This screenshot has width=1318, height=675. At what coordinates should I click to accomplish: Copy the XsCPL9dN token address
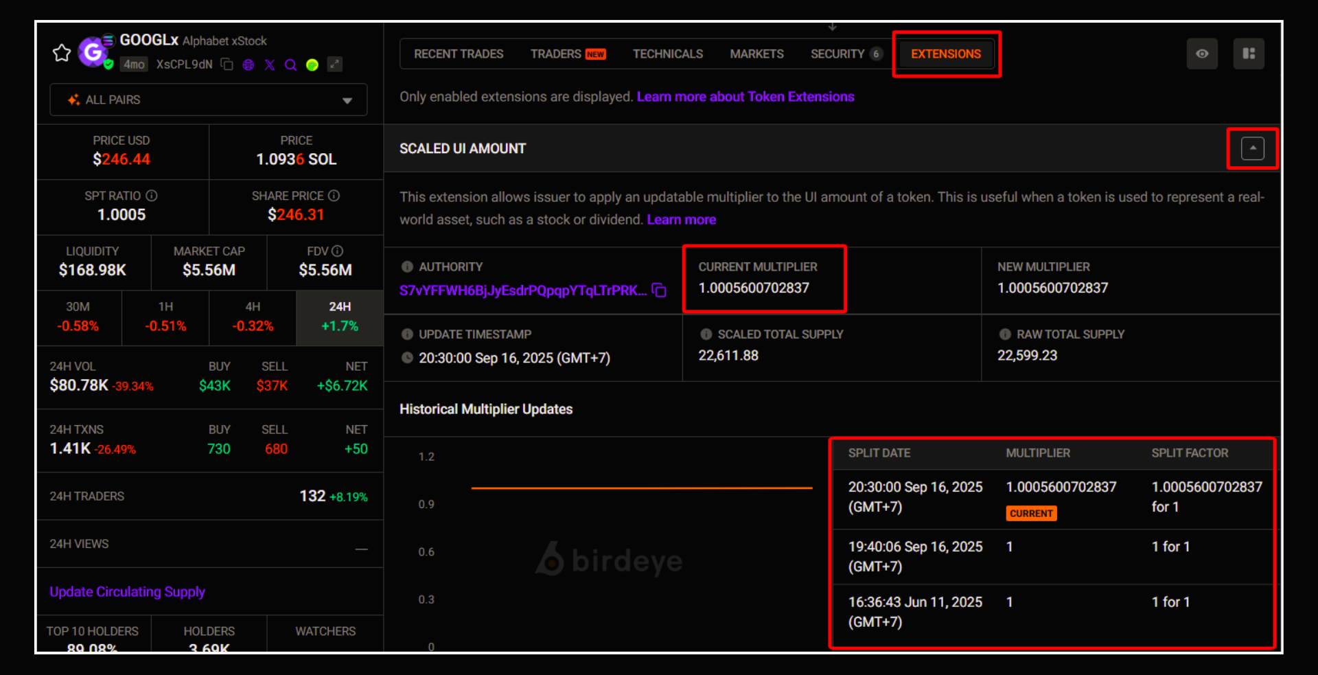227,65
